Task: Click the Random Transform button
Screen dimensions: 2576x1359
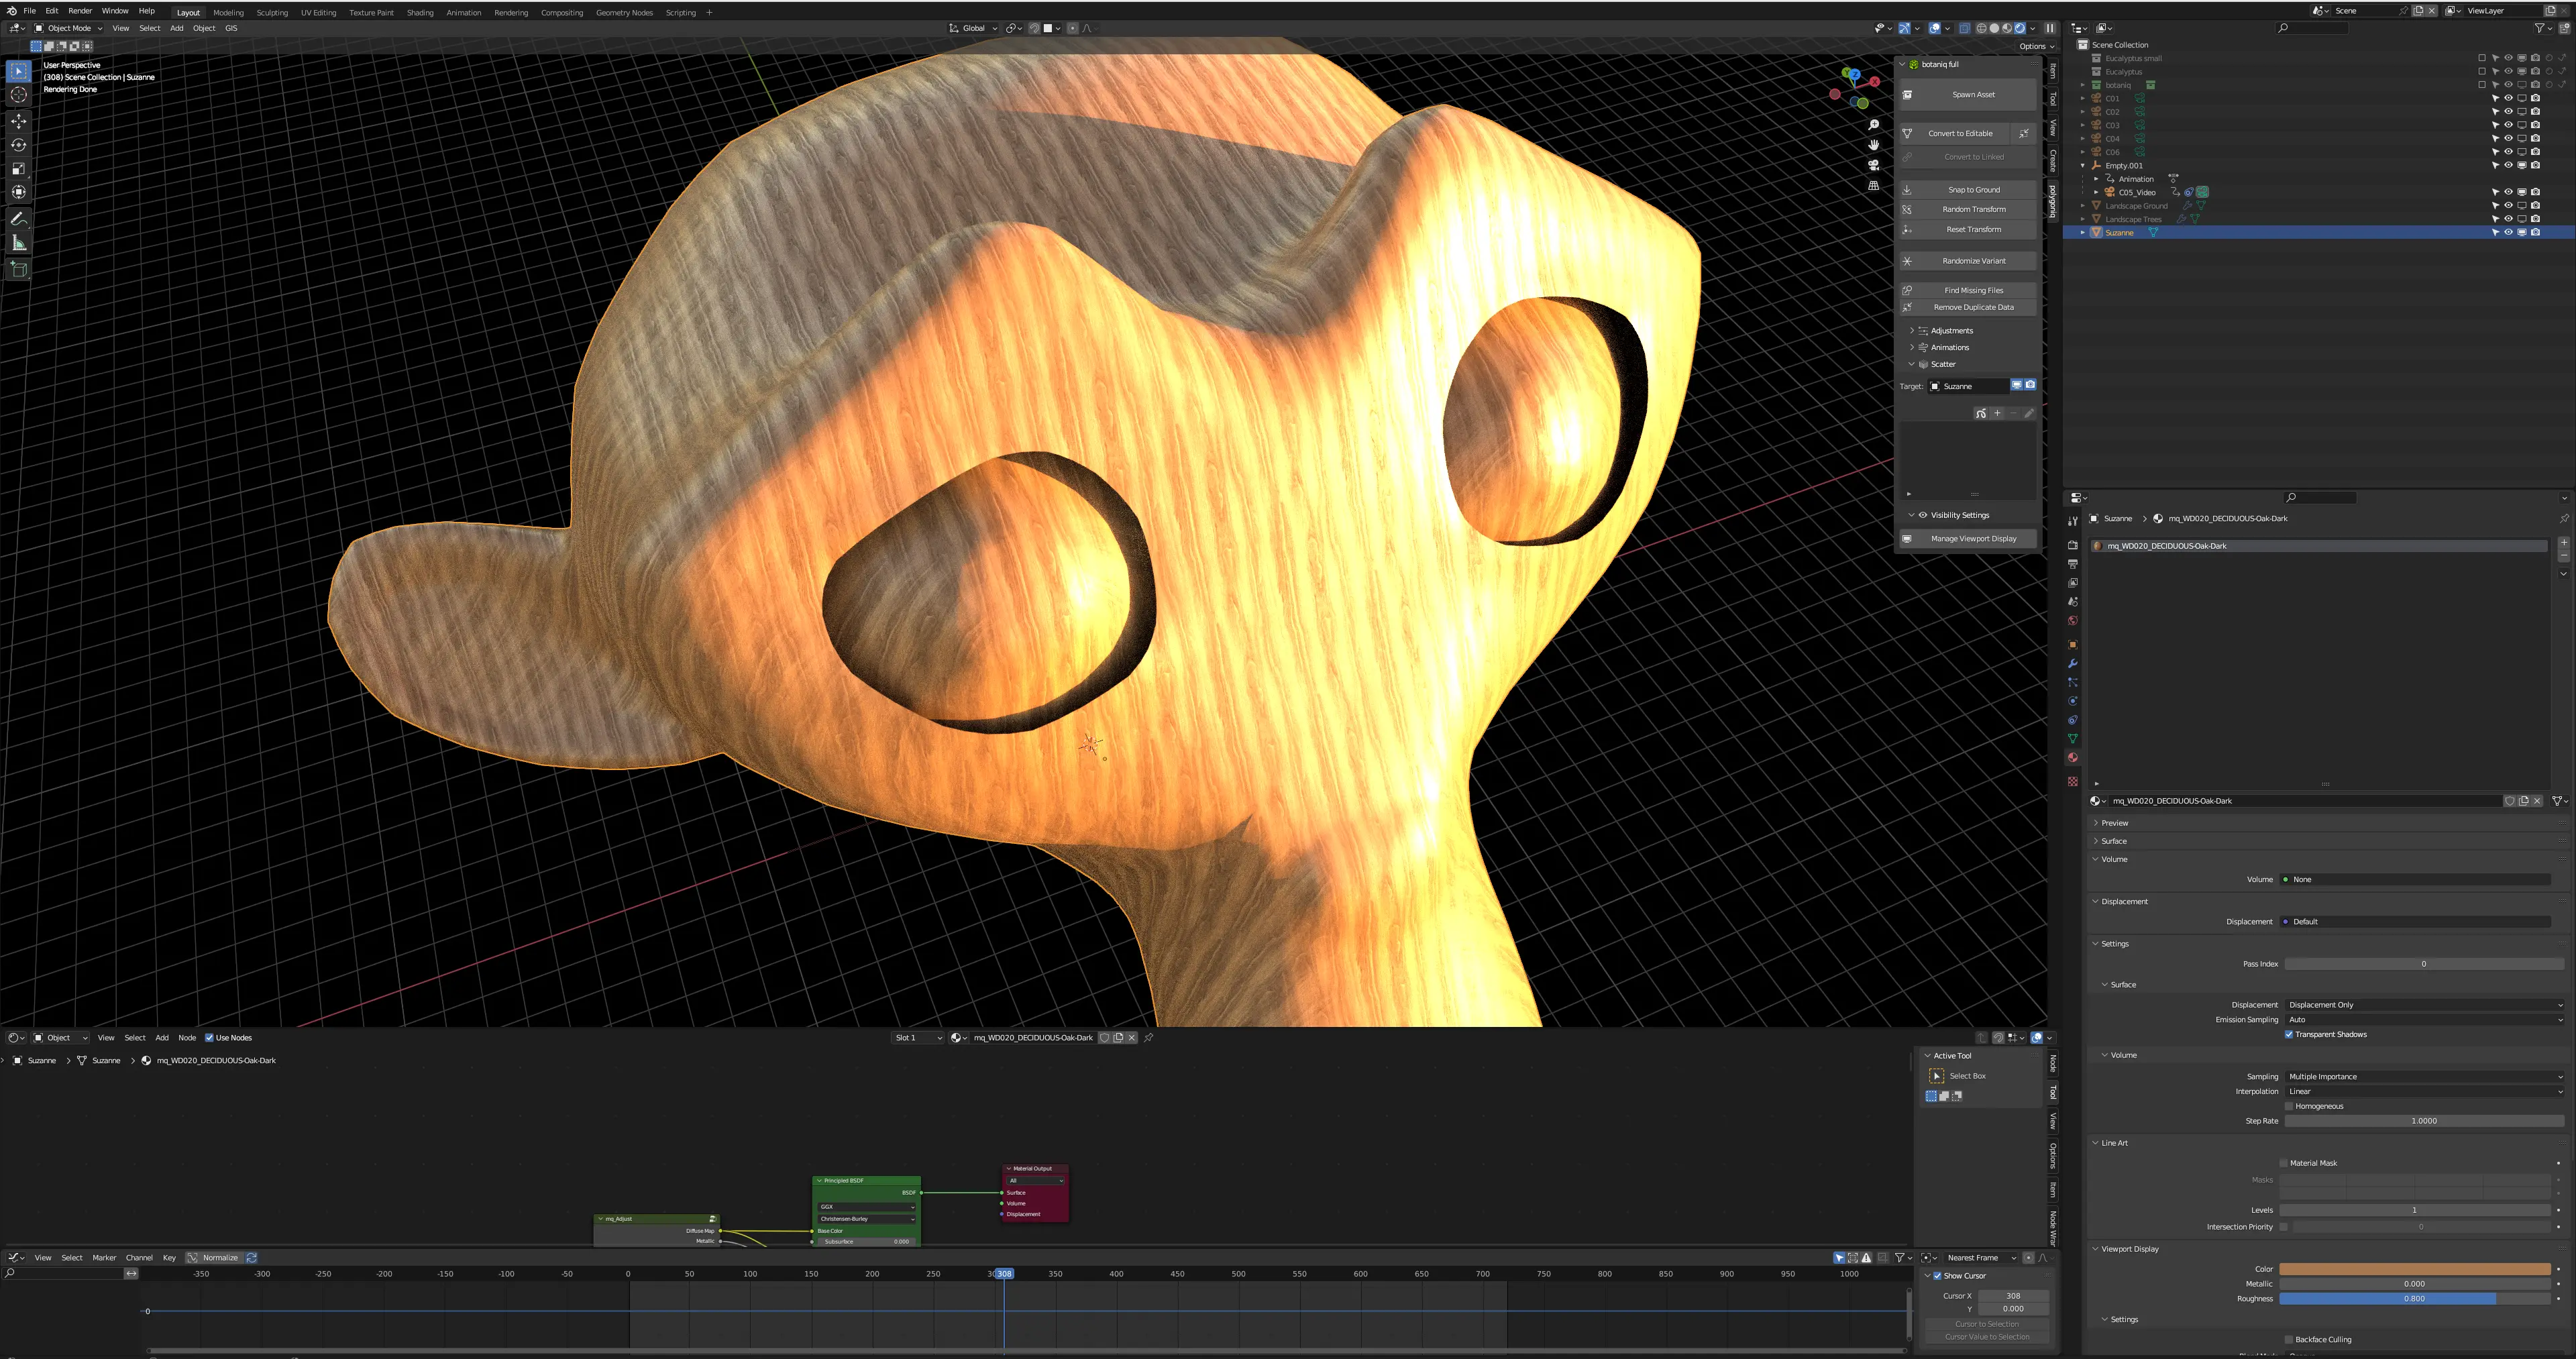Action: 1968,210
